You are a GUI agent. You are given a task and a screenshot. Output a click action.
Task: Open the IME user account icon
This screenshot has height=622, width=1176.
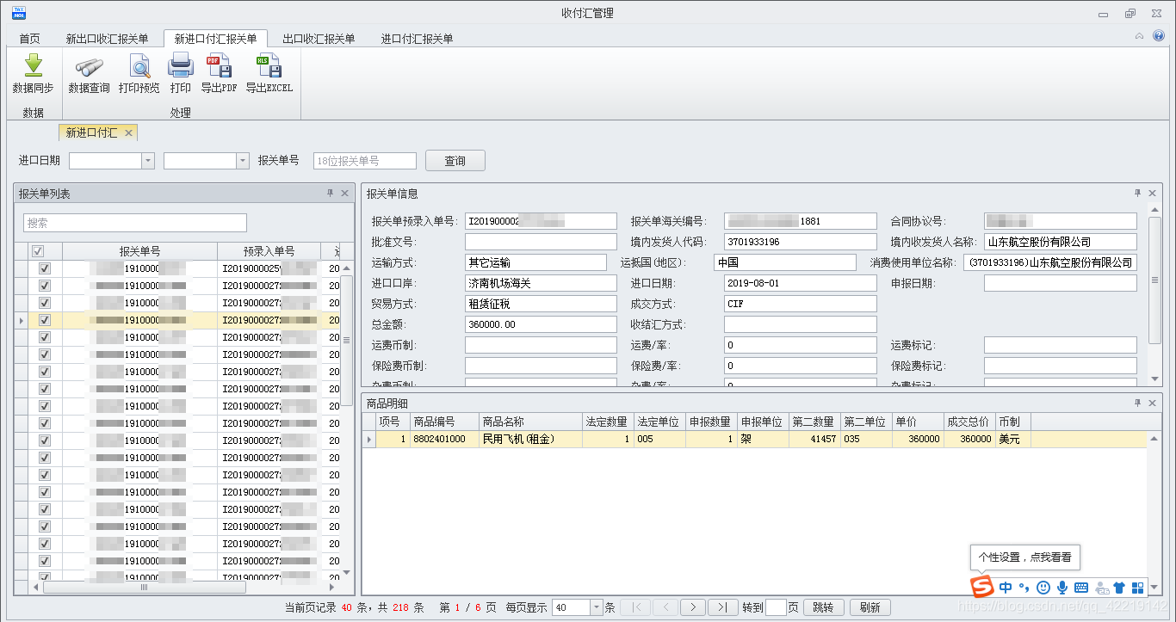pyautogui.click(x=1101, y=588)
